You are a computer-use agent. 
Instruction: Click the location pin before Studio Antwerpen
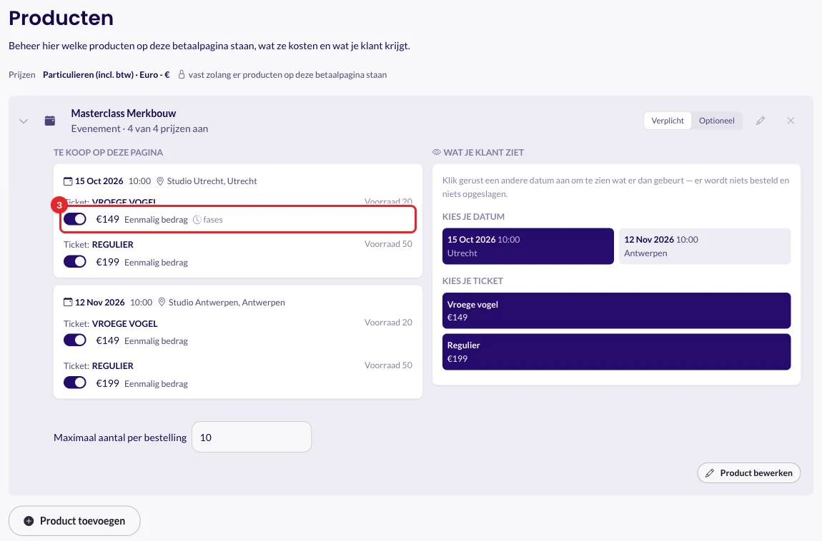point(162,302)
